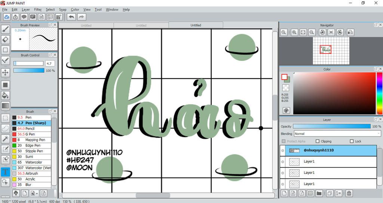383x203 pixels.
Task: Click the delete layer trash icon
Action: tap(349, 193)
